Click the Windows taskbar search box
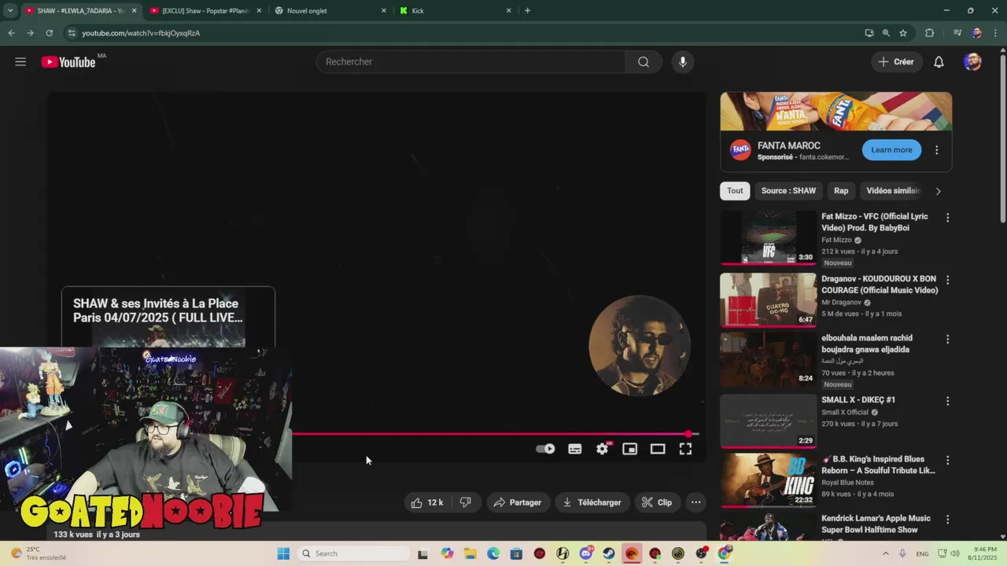 (x=352, y=553)
